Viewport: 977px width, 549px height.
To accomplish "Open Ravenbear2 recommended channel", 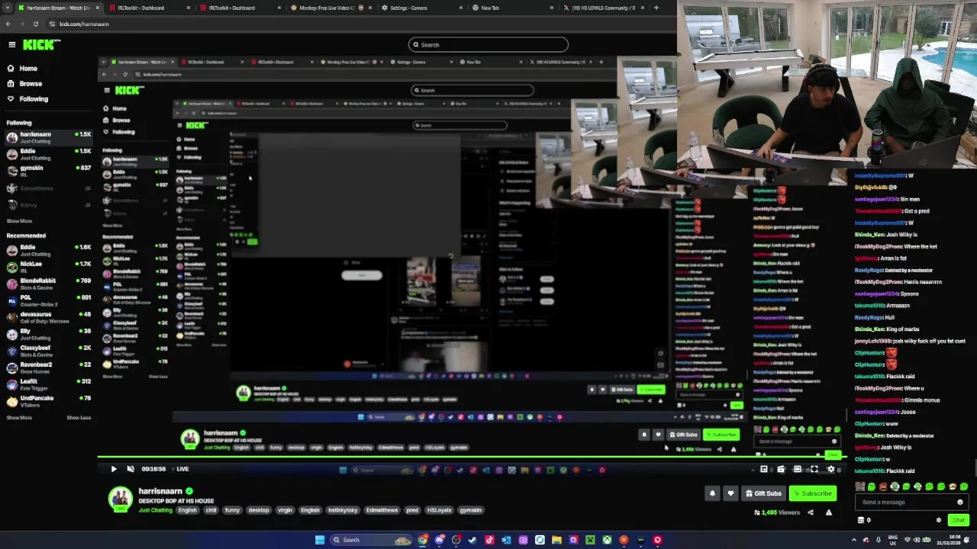I will coord(47,368).
